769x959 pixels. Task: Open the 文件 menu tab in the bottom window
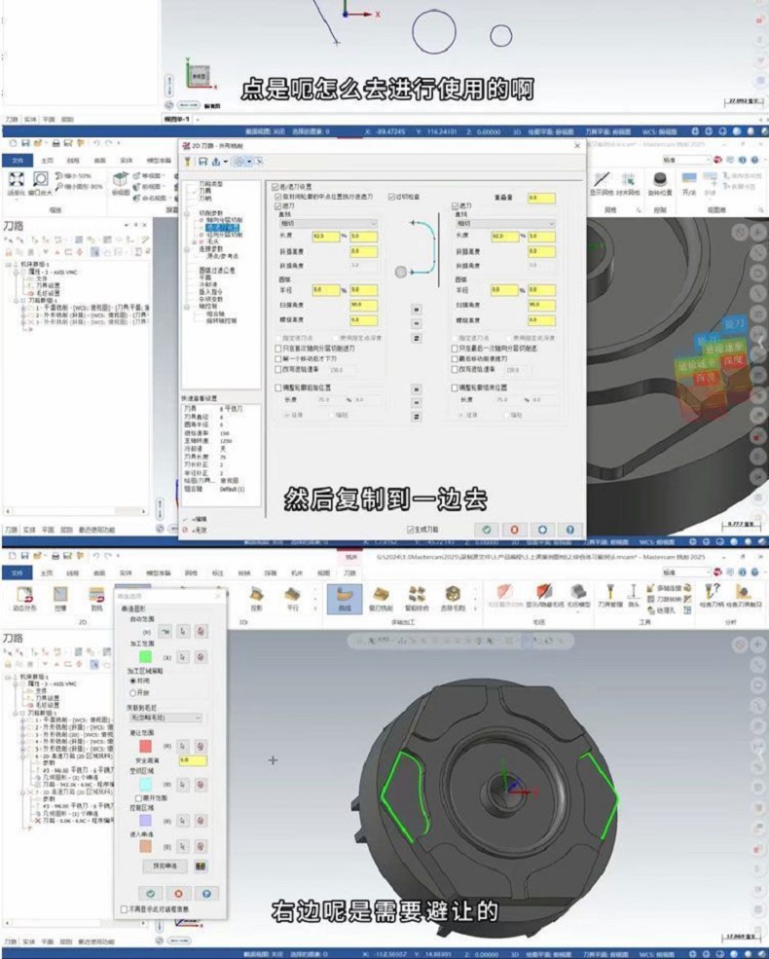[x=17, y=573]
